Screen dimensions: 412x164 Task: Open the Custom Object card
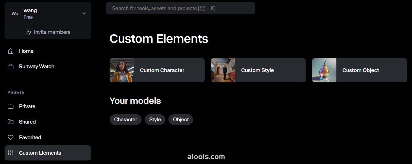pyautogui.click(x=359, y=70)
